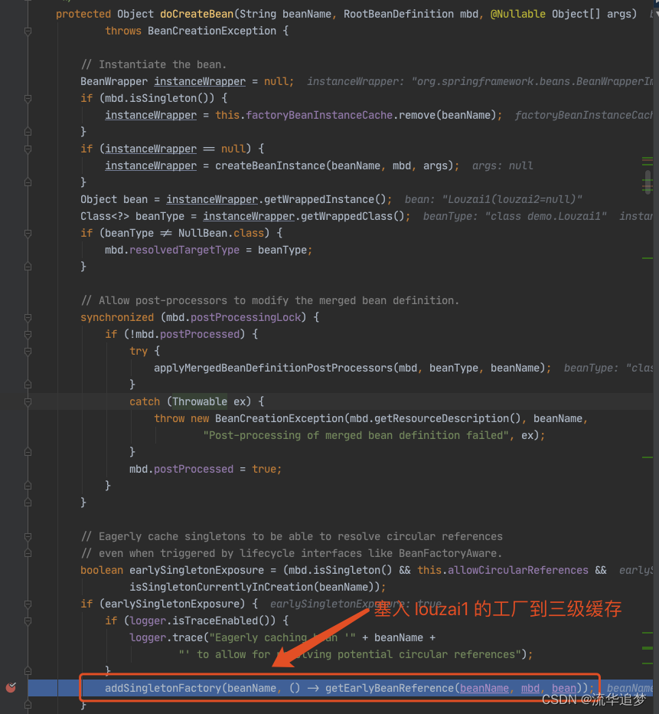Toggle breakpoint on the addSingletonFactory line
This screenshot has height=714, width=659.
pos(11,687)
